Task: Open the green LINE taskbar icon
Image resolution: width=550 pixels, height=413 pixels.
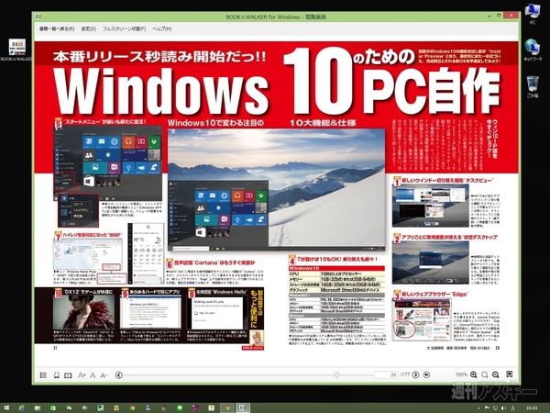Action: tap(180, 407)
